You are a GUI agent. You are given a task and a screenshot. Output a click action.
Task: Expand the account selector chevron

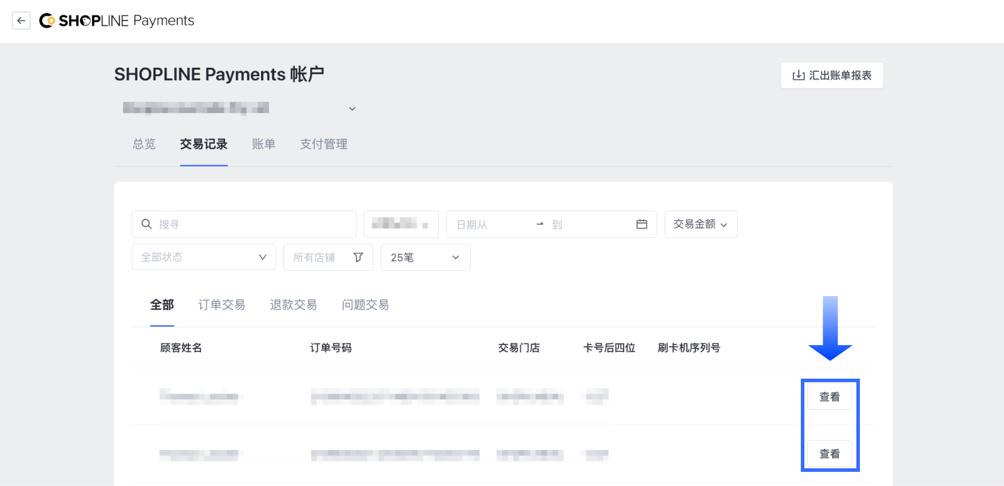point(352,109)
